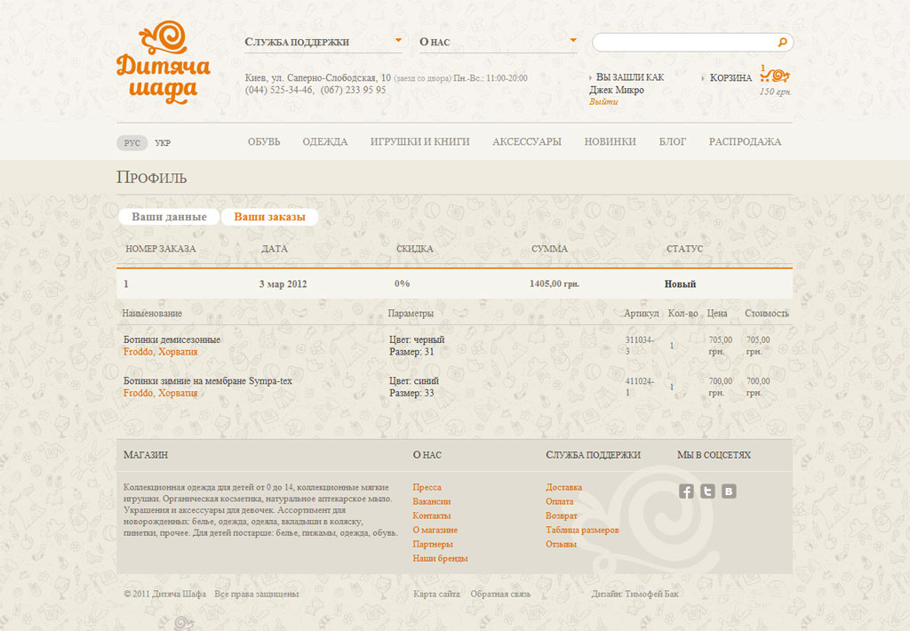Open the Twitter social icon
The height and width of the screenshot is (631, 910).
point(707,491)
